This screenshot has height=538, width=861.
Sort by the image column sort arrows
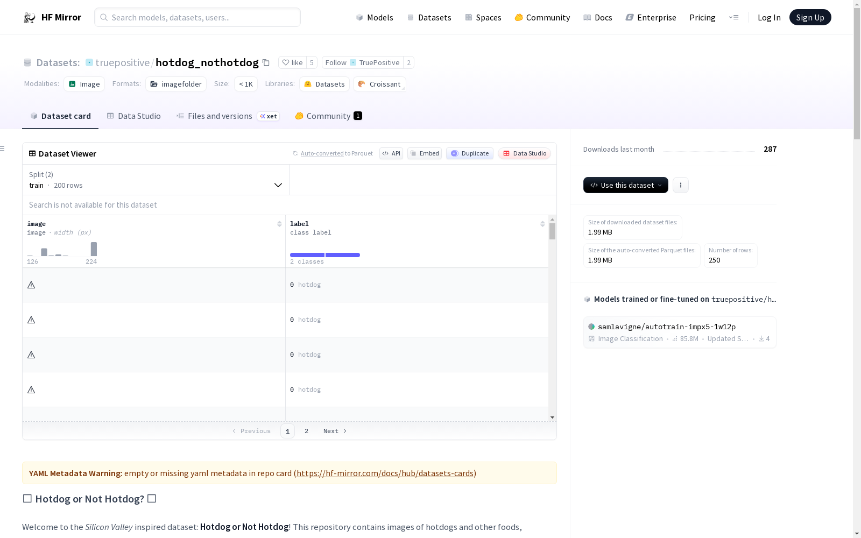279,224
